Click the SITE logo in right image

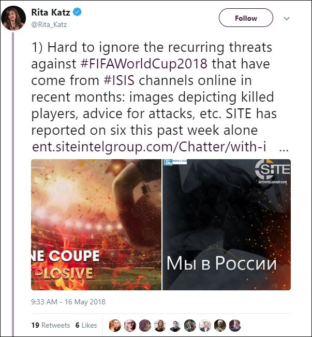[273, 172]
